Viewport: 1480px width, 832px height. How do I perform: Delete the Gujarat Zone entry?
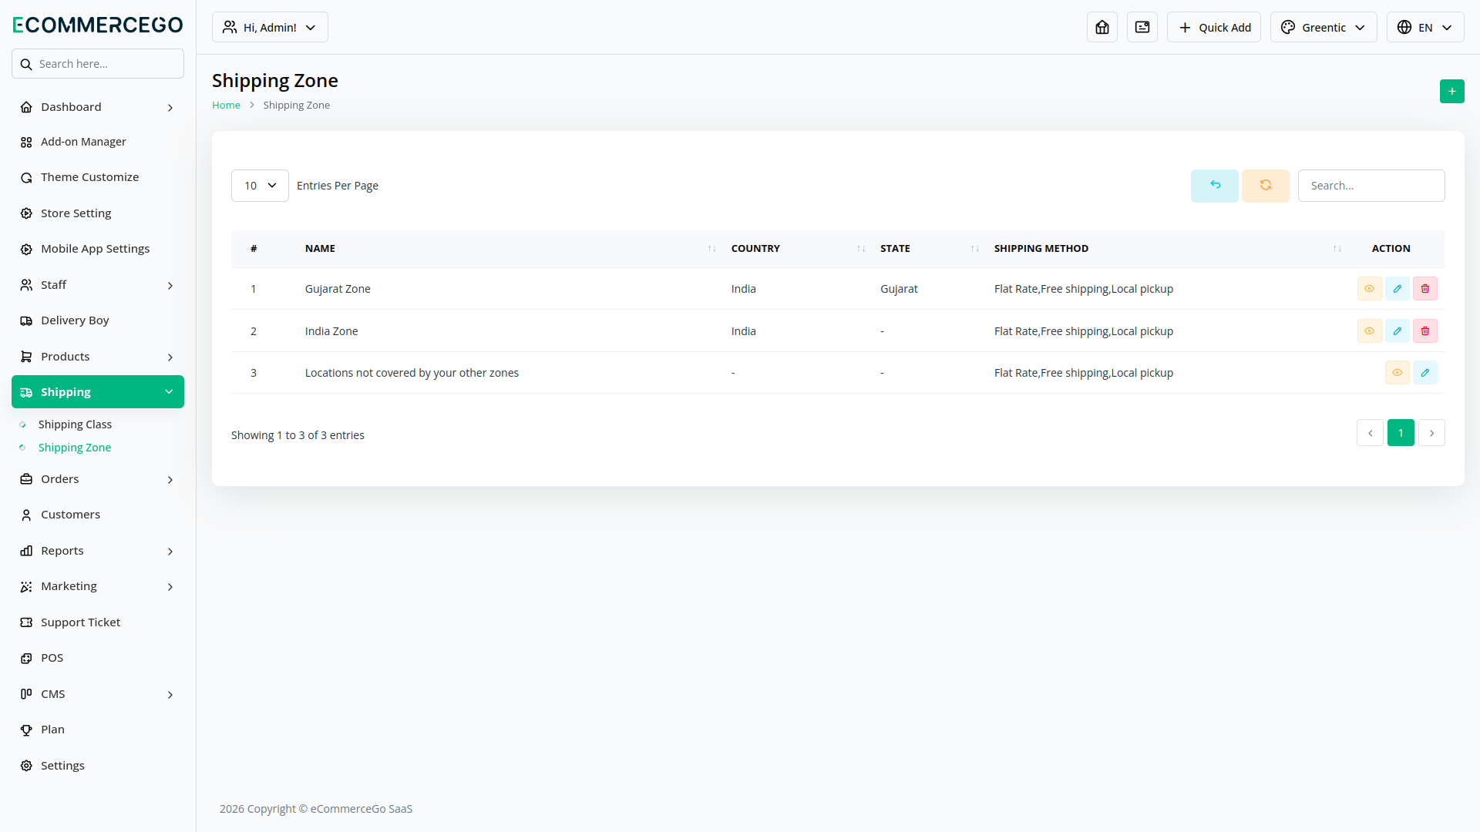click(1424, 289)
